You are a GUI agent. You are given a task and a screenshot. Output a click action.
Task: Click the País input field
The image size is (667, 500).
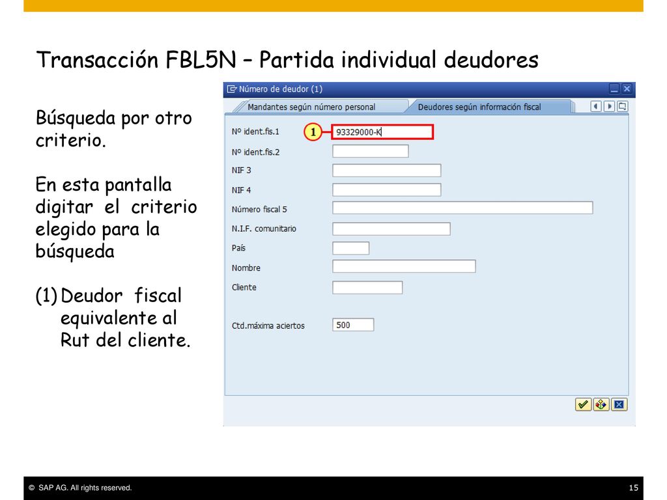click(351, 248)
